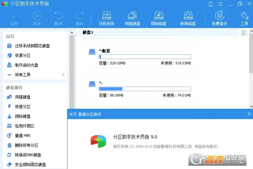Viewport: 253px width, 169px height.
Task: Select 检测坏扇区 in disk operations
Action: coord(25,126)
